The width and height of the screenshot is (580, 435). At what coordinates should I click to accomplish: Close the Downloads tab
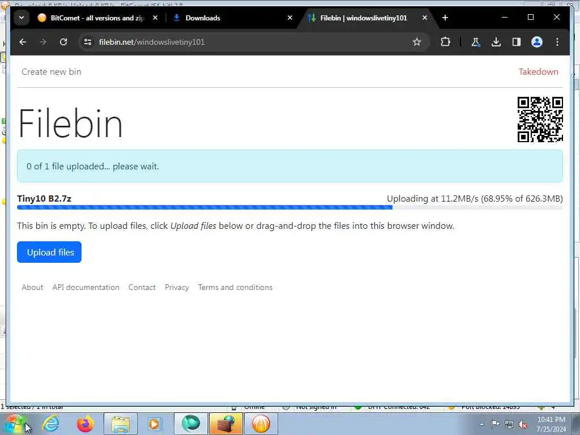(x=290, y=18)
